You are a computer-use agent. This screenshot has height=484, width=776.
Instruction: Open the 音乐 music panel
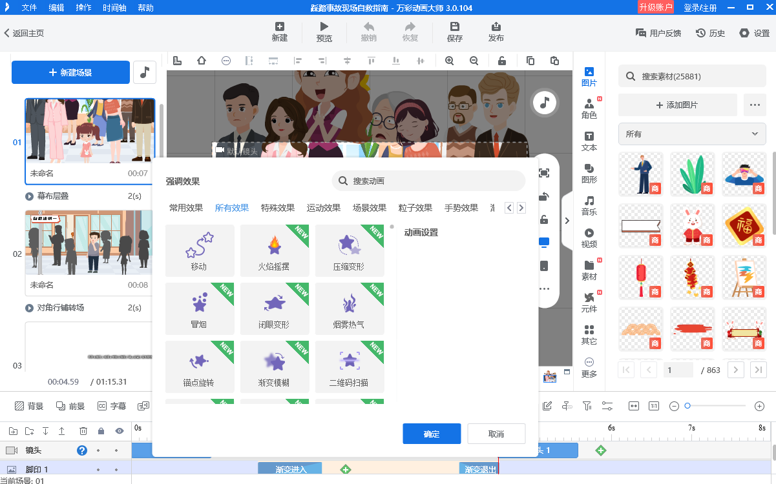click(589, 206)
